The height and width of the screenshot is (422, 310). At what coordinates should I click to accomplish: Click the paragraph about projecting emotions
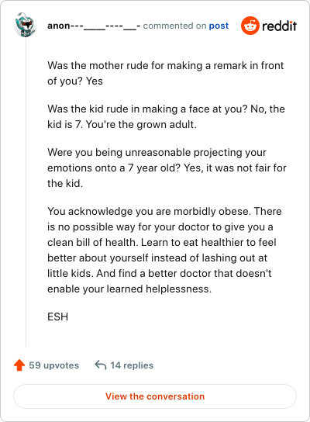tap(167, 168)
